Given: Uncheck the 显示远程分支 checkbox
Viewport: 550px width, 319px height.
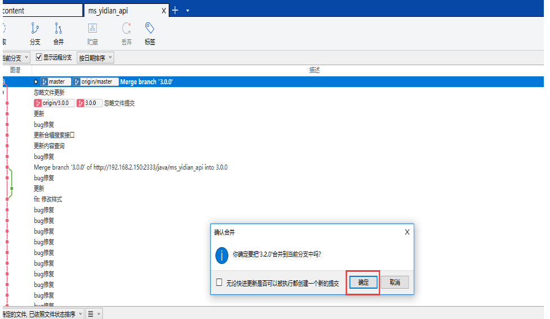Looking at the screenshot, I should coord(39,57).
